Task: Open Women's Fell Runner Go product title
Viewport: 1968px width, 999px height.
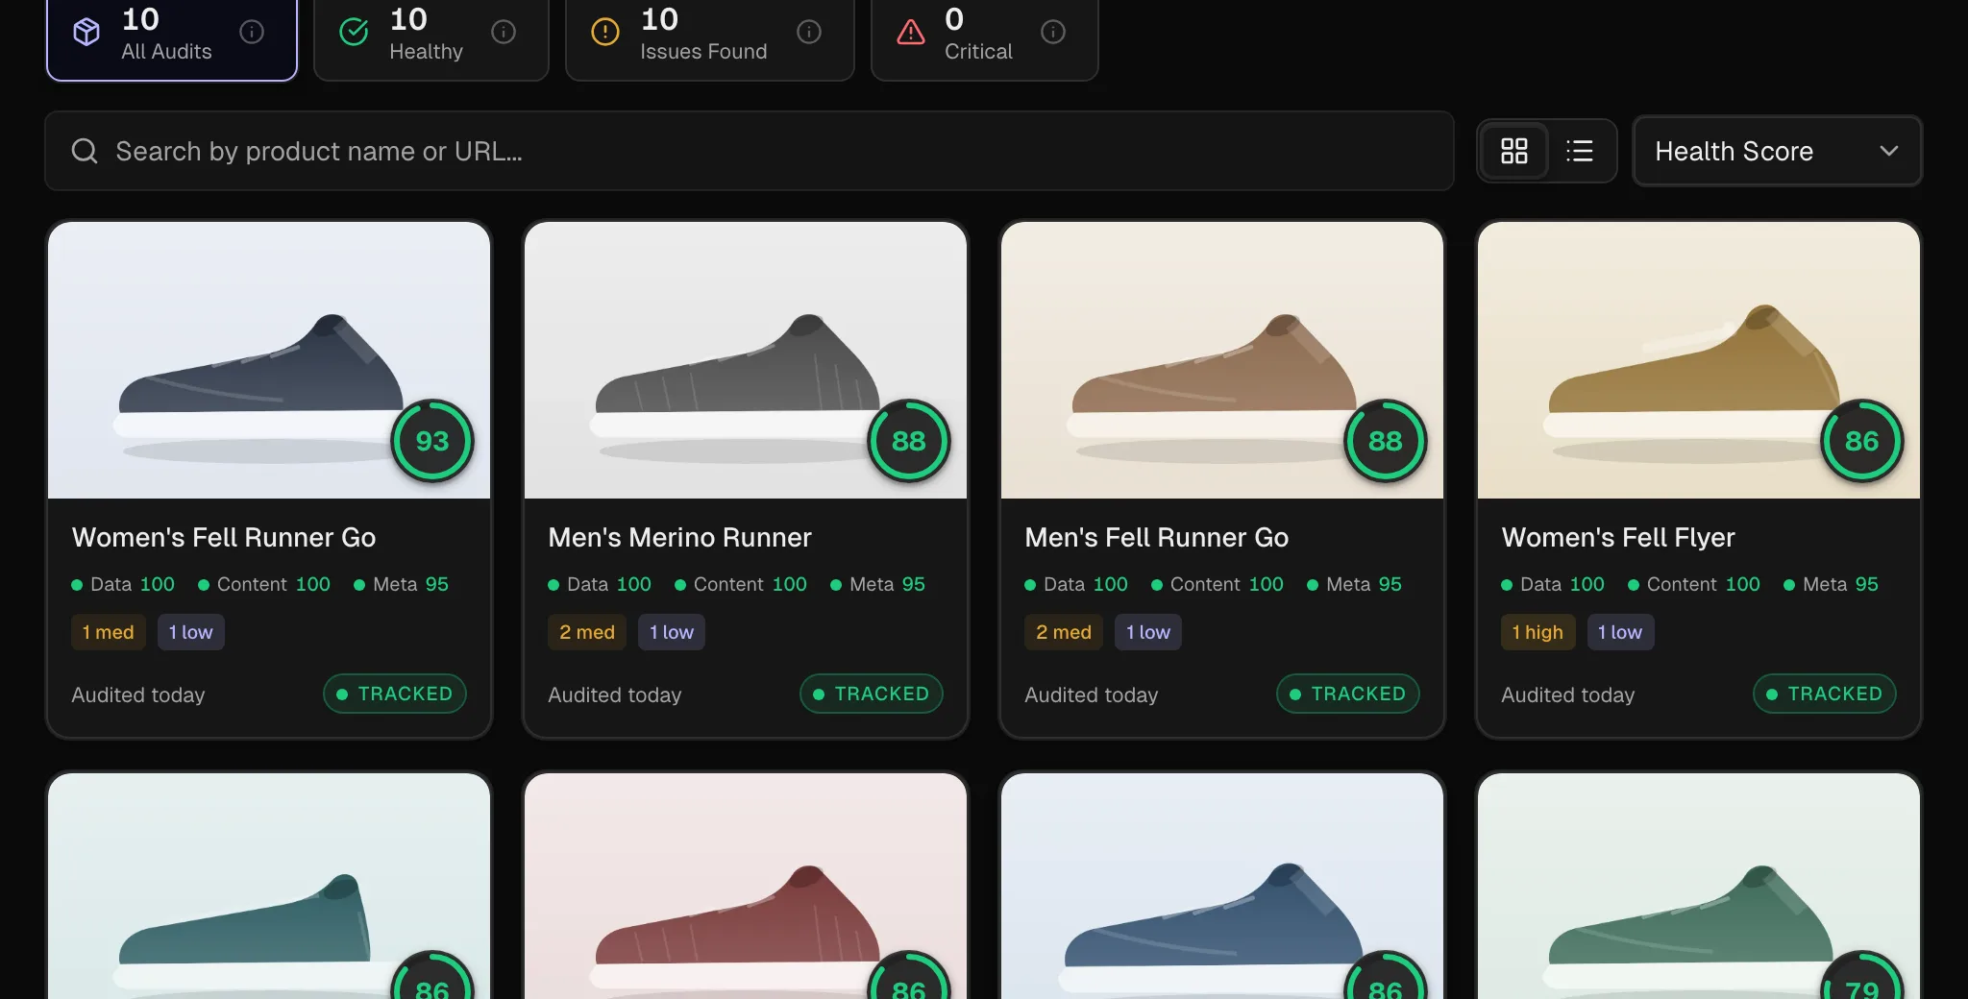Action: [224, 537]
